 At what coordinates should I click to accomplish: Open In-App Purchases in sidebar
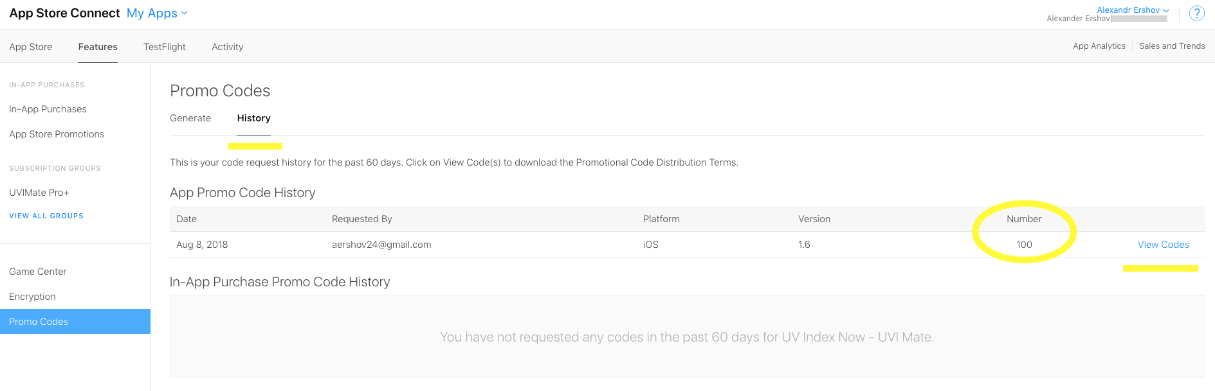coord(48,109)
